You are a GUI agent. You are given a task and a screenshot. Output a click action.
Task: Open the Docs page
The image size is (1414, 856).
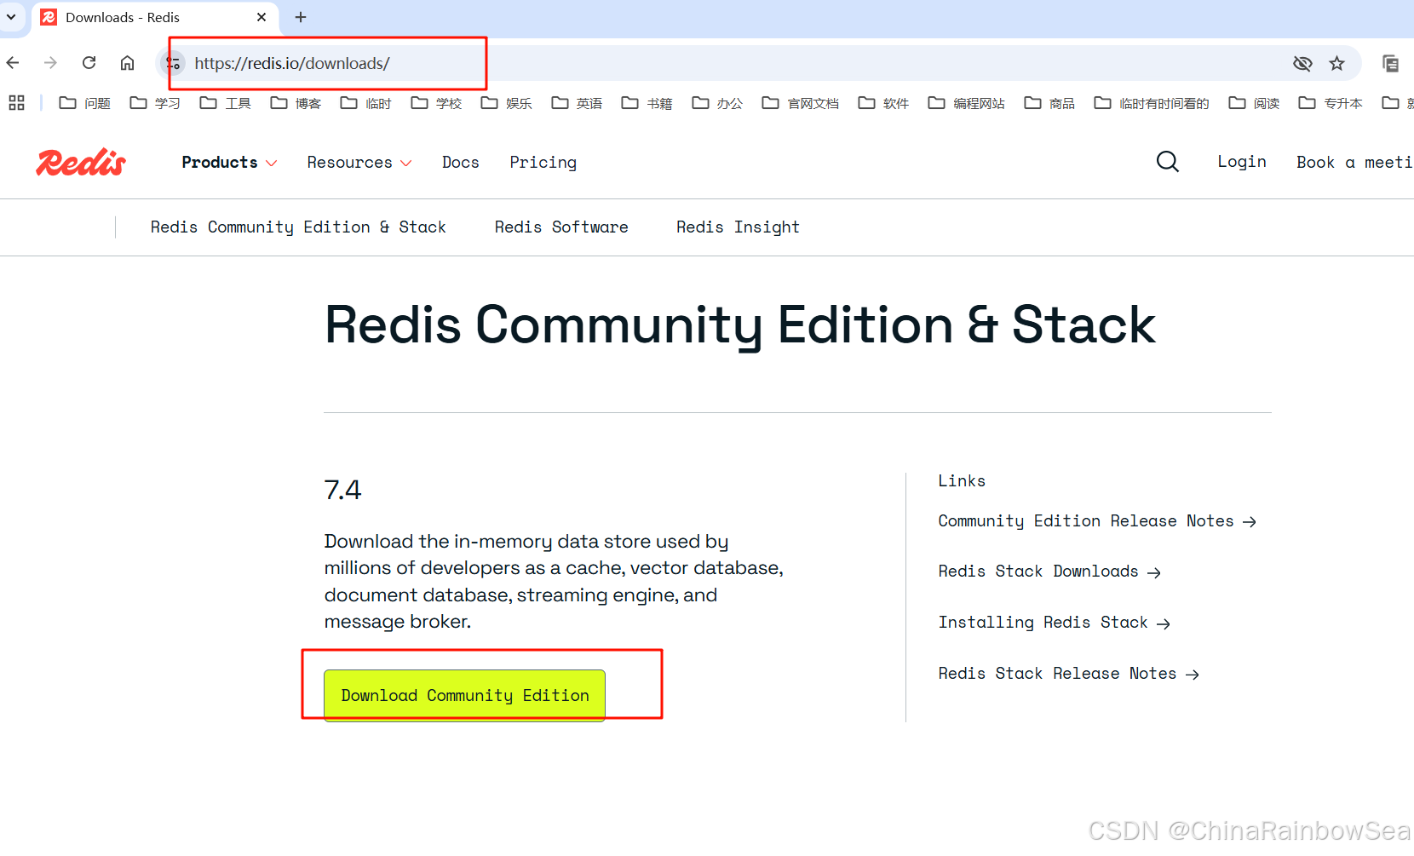coord(461,162)
